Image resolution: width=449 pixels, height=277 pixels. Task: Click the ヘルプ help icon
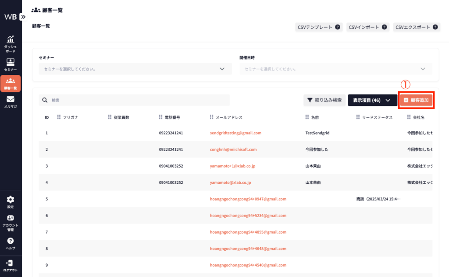click(11, 241)
